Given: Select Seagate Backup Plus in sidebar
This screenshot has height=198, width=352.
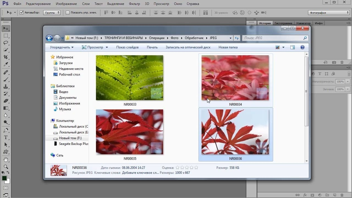Looking at the screenshot, I should coord(71,144).
